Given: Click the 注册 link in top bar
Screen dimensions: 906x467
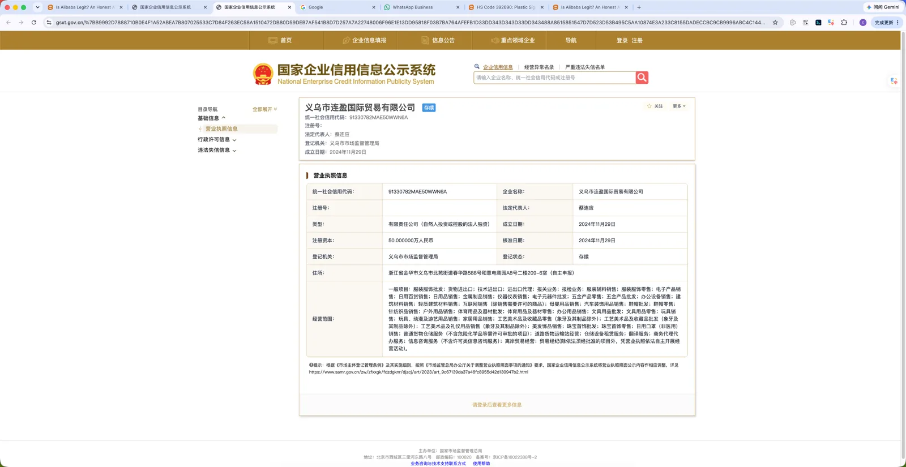Looking at the screenshot, I should click(x=637, y=41).
